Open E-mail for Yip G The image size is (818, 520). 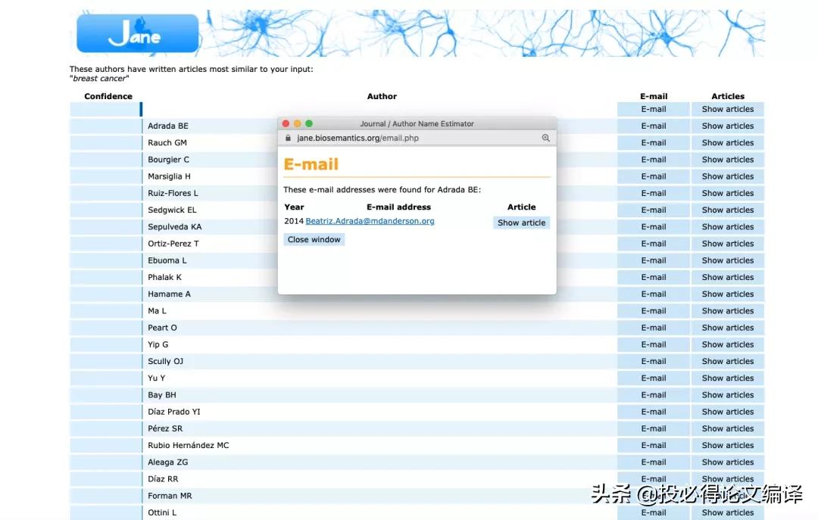[x=654, y=344]
